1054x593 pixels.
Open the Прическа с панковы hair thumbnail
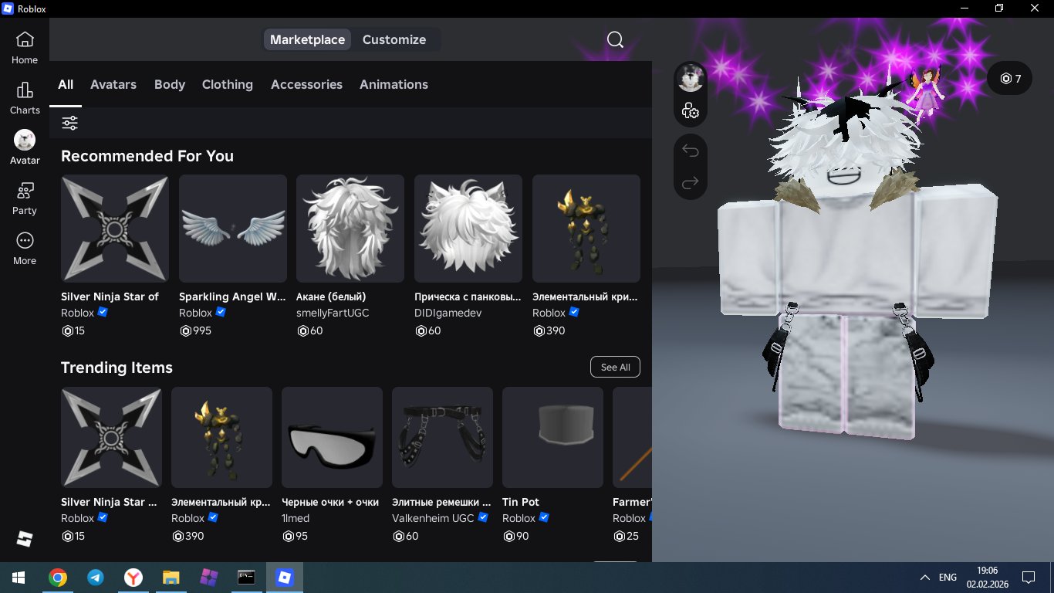click(468, 229)
